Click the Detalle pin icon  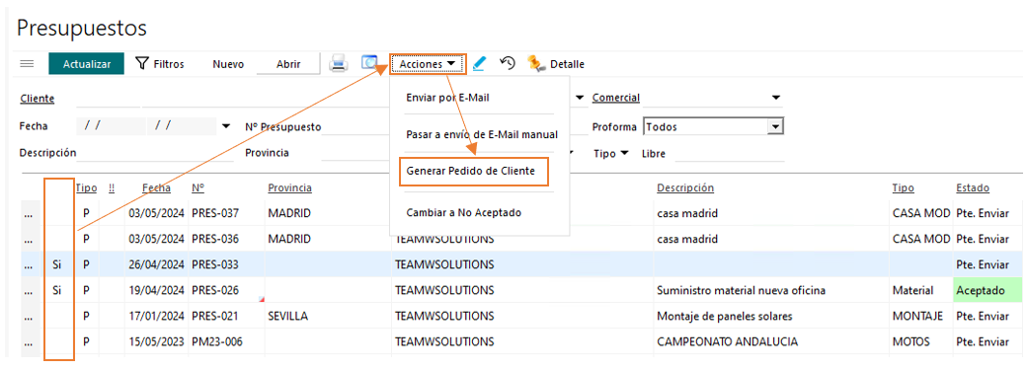pos(536,63)
